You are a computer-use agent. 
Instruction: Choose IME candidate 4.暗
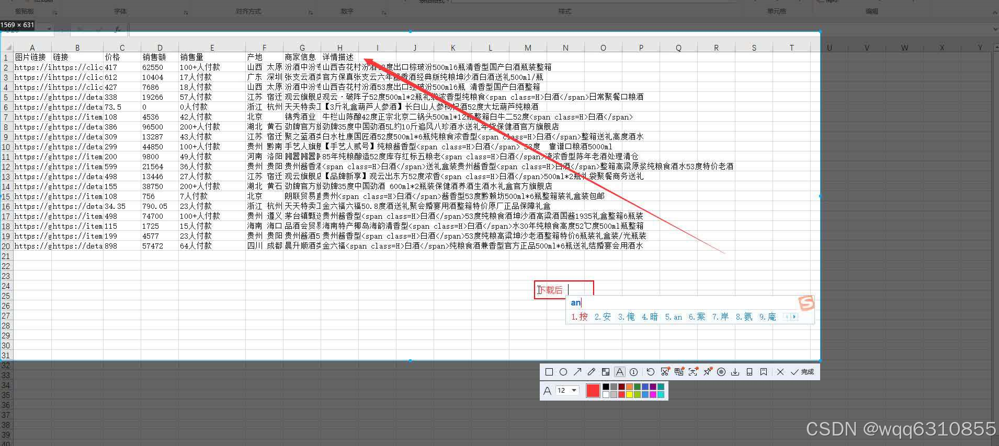tap(650, 316)
